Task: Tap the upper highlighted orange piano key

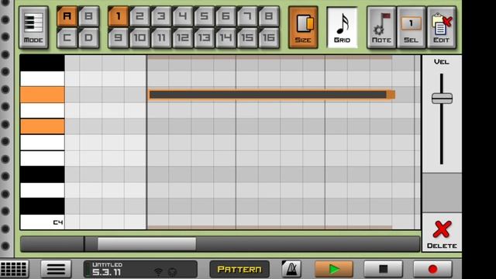Action: tap(43, 95)
